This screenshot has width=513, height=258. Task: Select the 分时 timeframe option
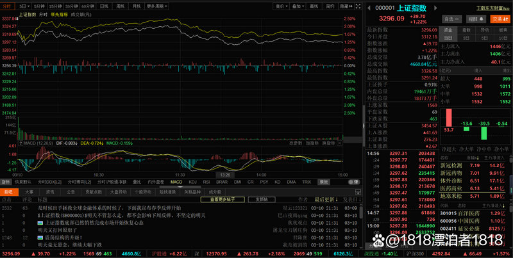[8, 5]
